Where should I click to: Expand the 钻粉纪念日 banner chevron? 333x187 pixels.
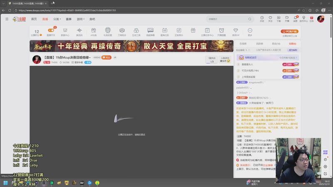click(x=296, y=57)
